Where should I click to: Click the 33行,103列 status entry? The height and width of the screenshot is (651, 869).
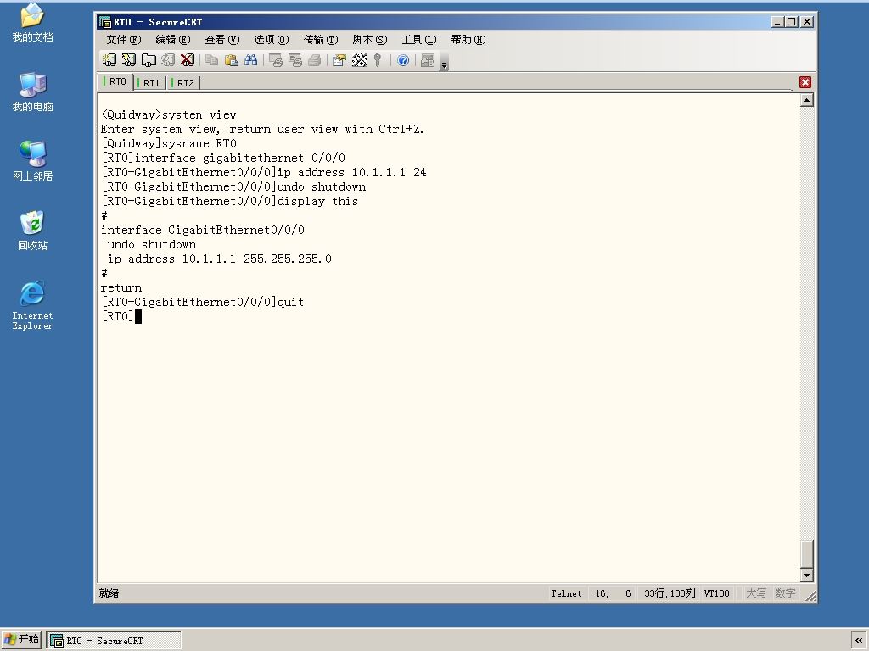pos(670,593)
